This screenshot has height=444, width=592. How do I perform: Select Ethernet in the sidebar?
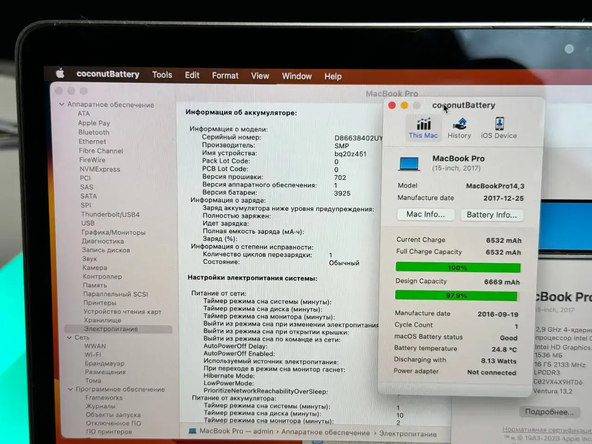(x=92, y=142)
